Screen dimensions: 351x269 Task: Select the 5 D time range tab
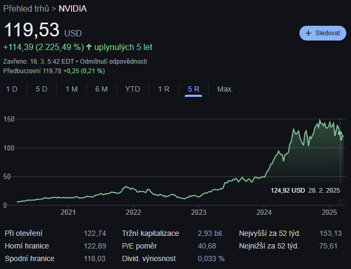click(x=42, y=89)
